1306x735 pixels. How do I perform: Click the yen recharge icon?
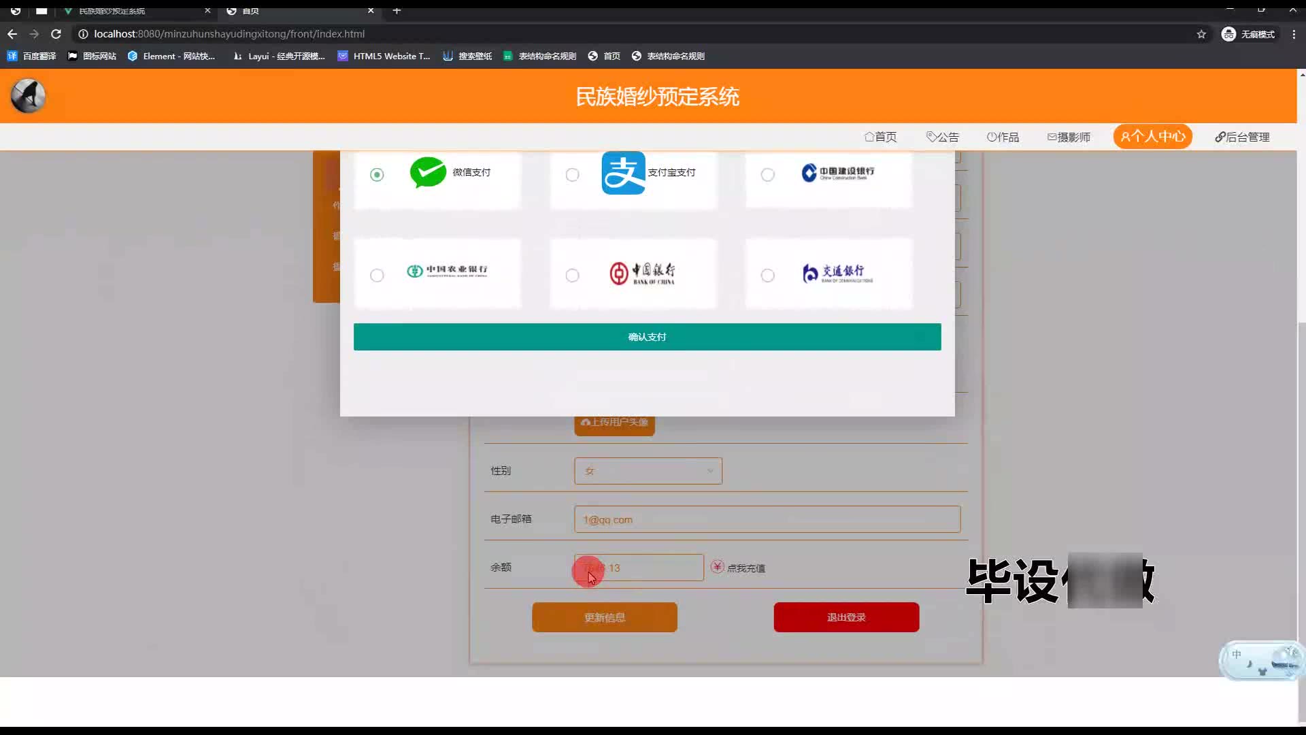point(717,567)
